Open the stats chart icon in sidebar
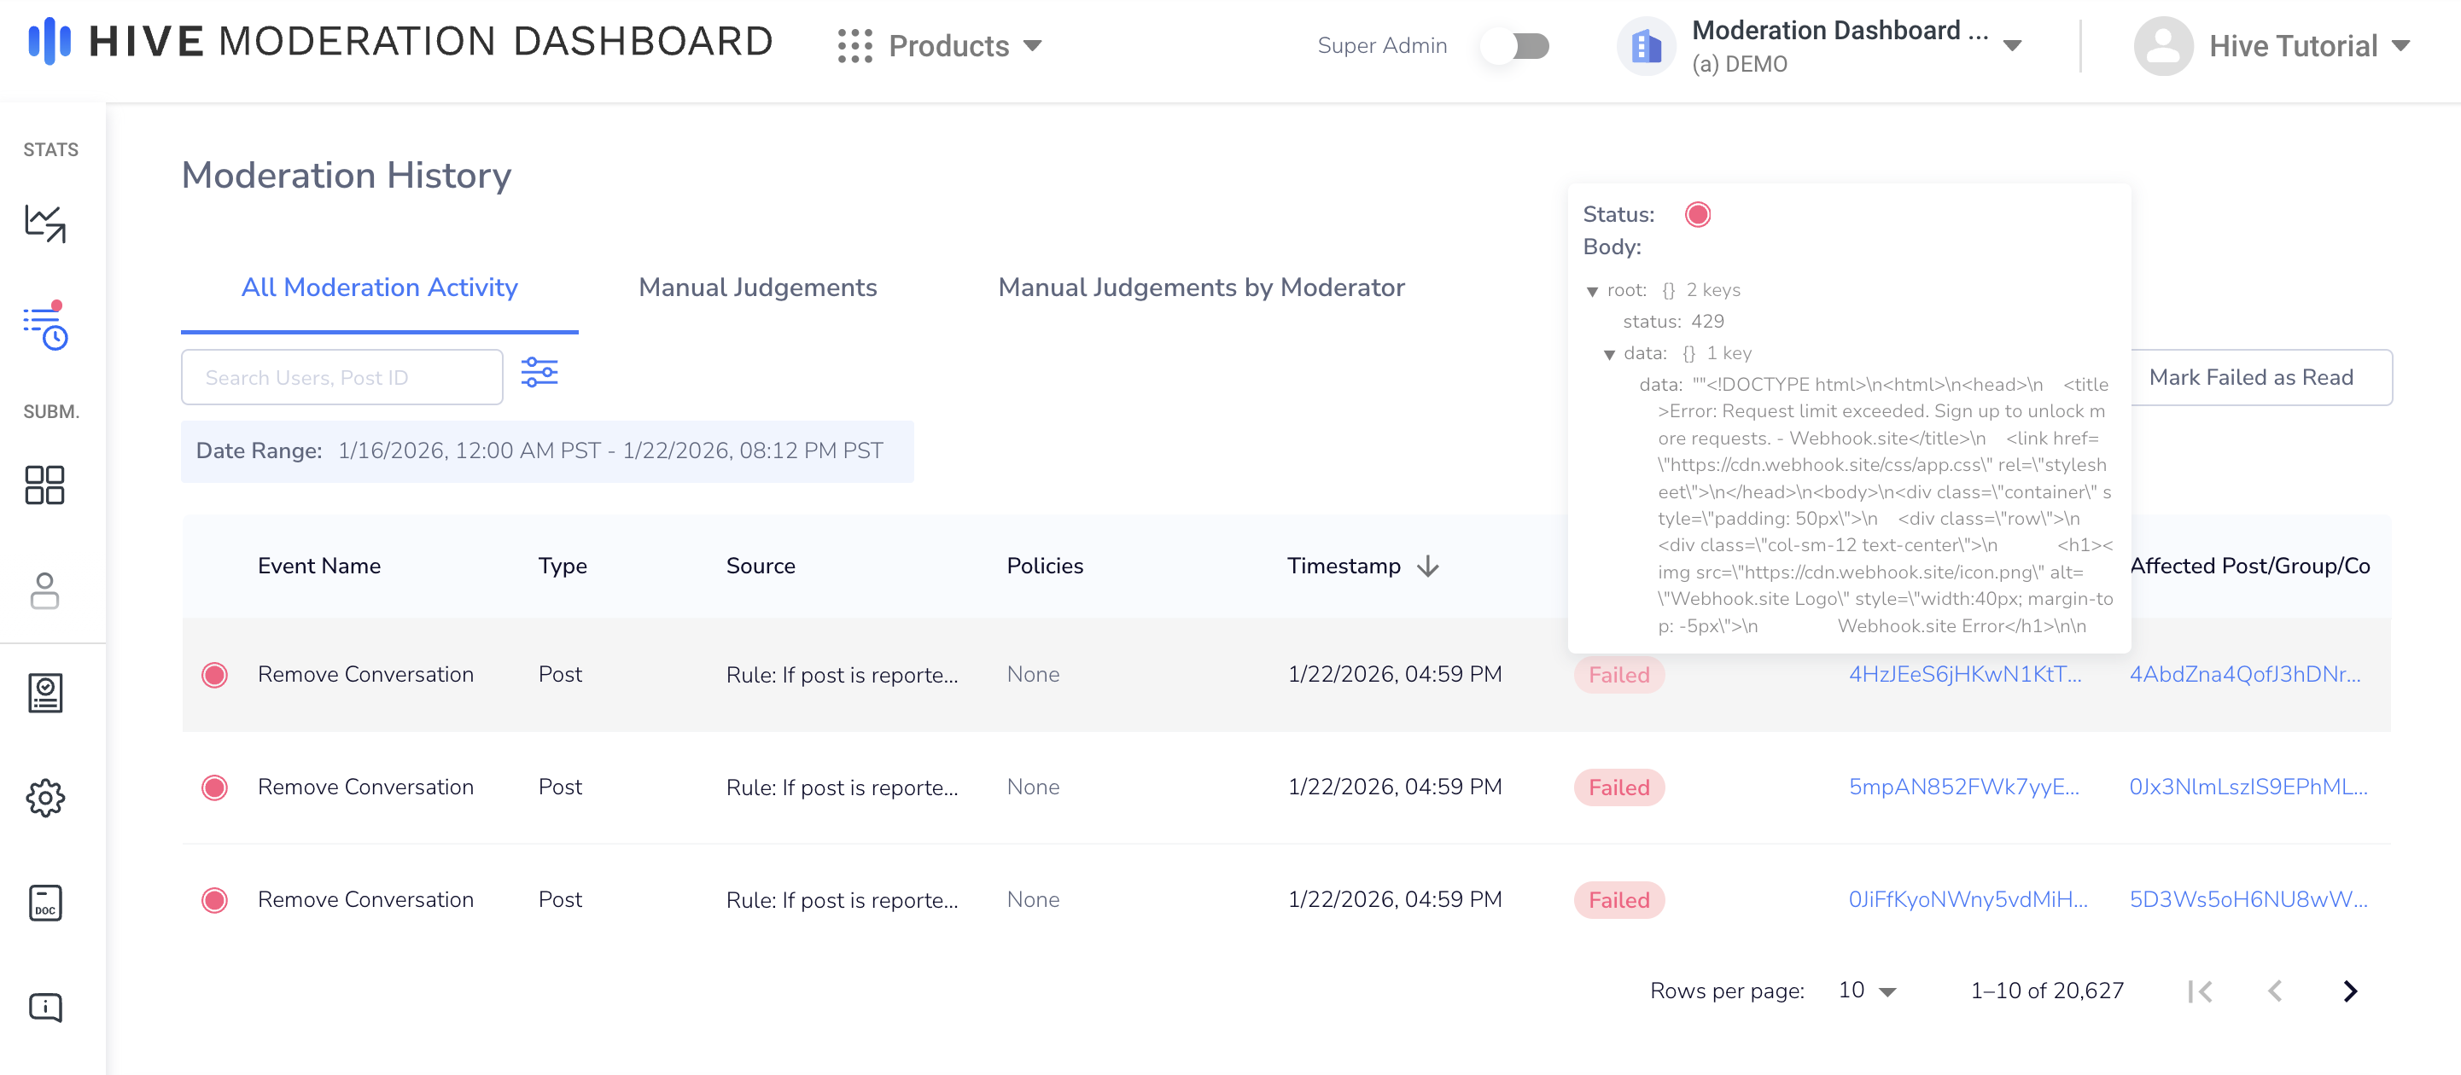Viewport: 2461px width, 1075px height. 45,223
